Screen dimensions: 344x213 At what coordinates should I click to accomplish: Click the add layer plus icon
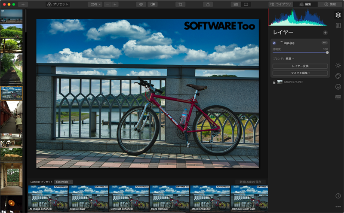325,33
